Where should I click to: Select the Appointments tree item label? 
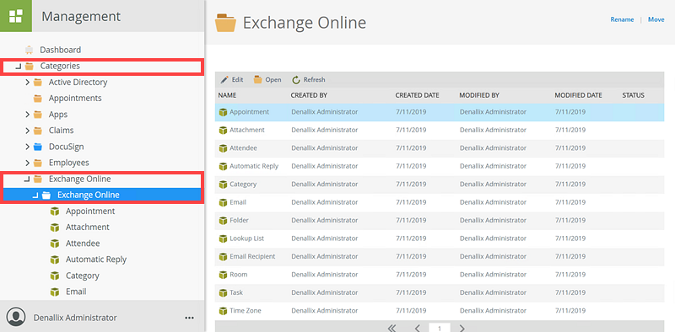click(x=75, y=99)
